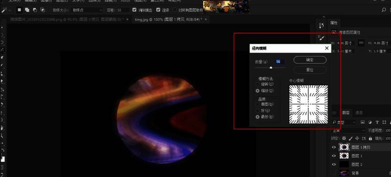Filter layers by pixel layers icon
The width and height of the screenshot is (391, 177).
[x=363, y=122]
